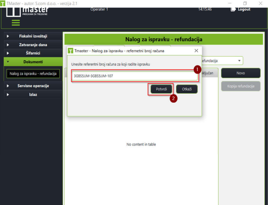Screen dimensions: 268x205
Task: Confirm with the Potvrdi button
Action: coord(162,89)
